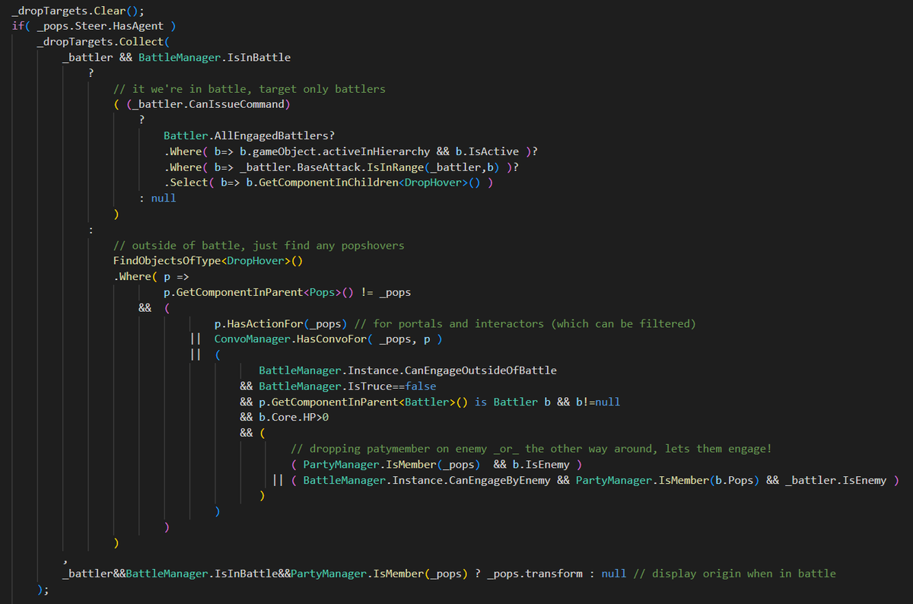Click comment 'dropping patymember on enemy'

pyautogui.click(x=531, y=448)
